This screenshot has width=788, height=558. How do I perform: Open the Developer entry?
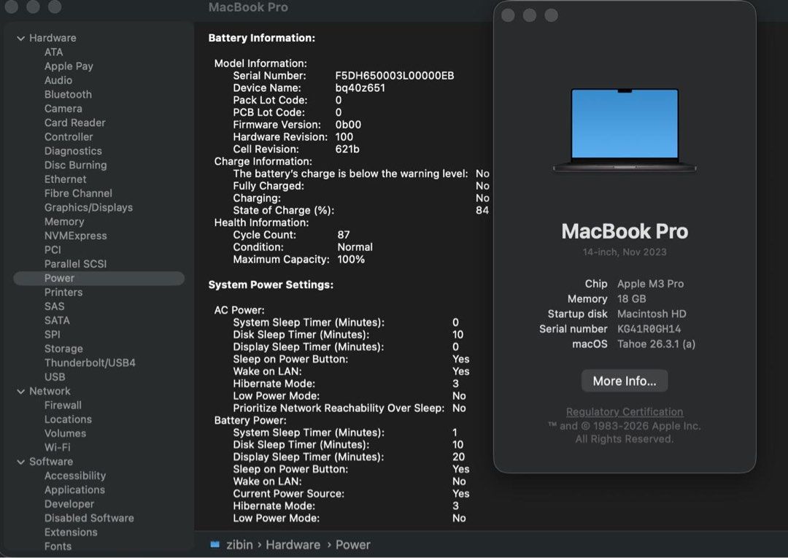[x=69, y=504]
